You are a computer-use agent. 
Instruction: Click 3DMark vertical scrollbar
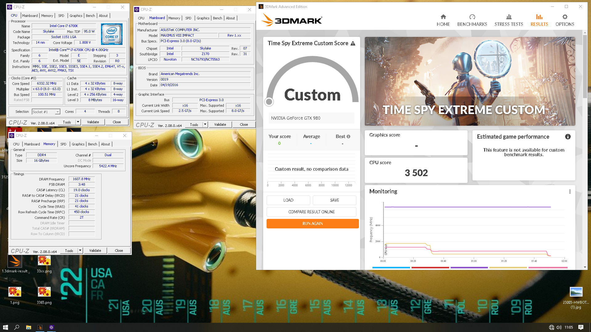[585, 66]
